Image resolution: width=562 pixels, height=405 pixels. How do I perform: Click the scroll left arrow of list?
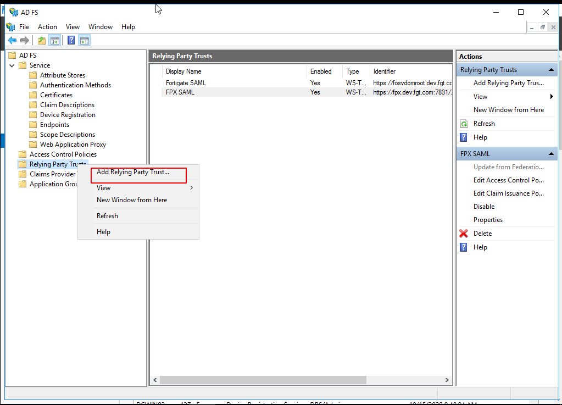pyautogui.click(x=155, y=380)
